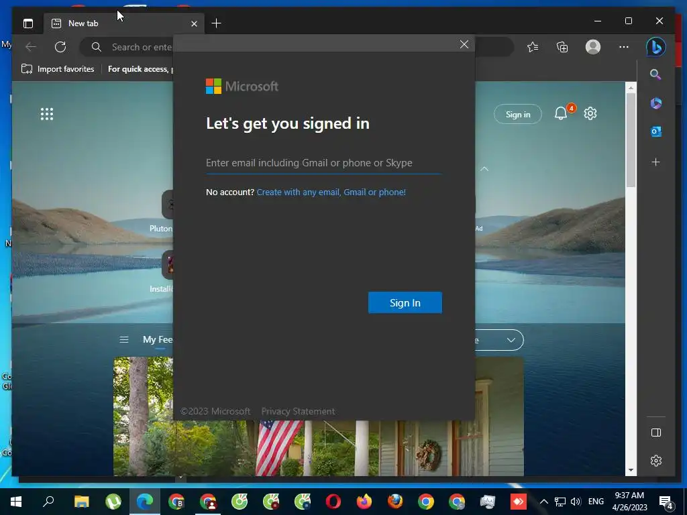
Task: Close the Microsoft sign-in dialog
Action: 464,44
